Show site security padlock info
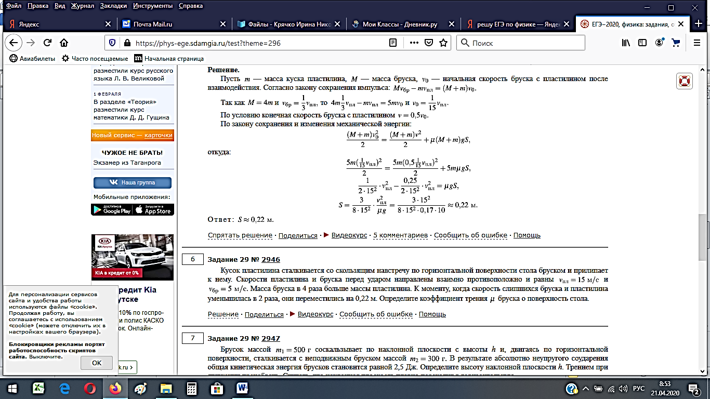This screenshot has height=399, width=710. 126,43
